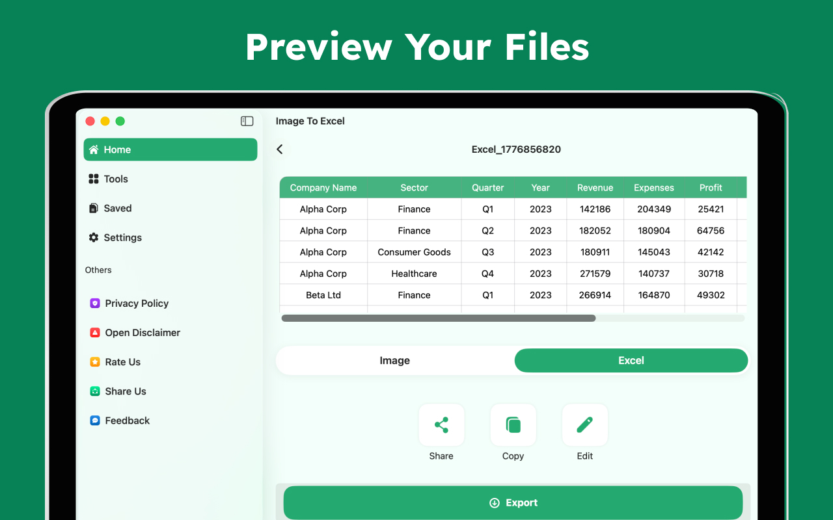Select the Q2 quarter cell
The width and height of the screenshot is (833, 520).
tap(488, 231)
